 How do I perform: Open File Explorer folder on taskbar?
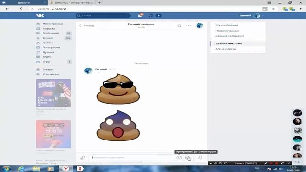36,169
